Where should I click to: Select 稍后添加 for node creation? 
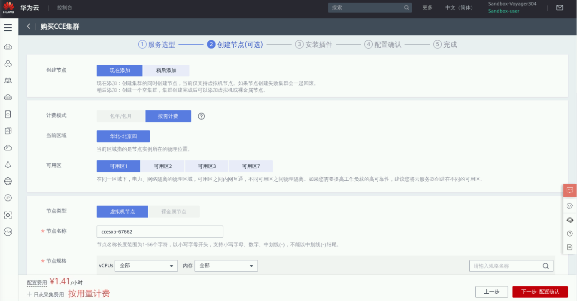coord(166,70)
